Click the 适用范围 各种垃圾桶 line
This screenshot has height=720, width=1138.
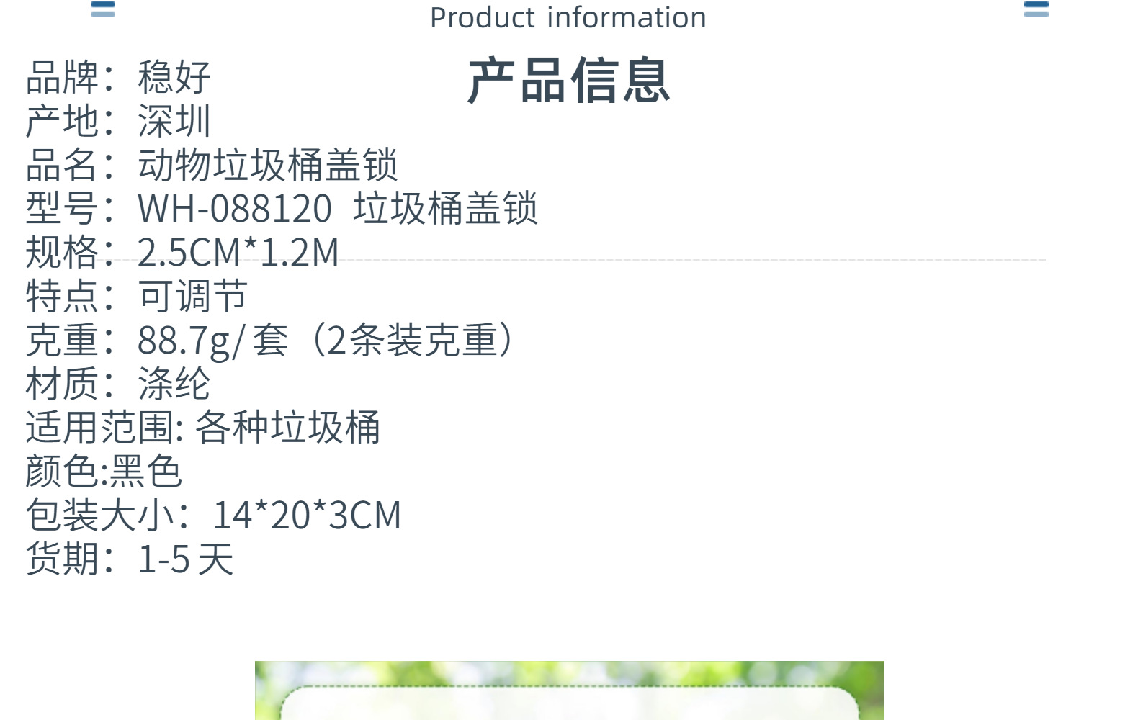pos(203,428)
